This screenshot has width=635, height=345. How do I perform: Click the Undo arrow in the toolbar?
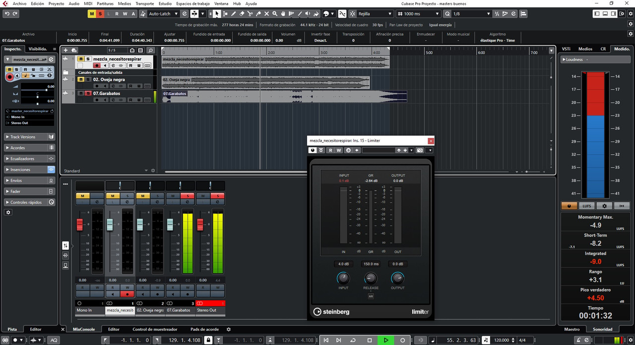click(6, 13)
